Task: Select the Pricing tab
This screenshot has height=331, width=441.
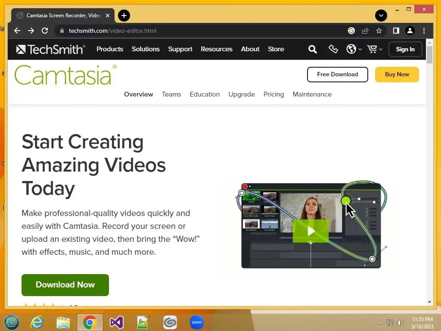Action: coord(273,94)
